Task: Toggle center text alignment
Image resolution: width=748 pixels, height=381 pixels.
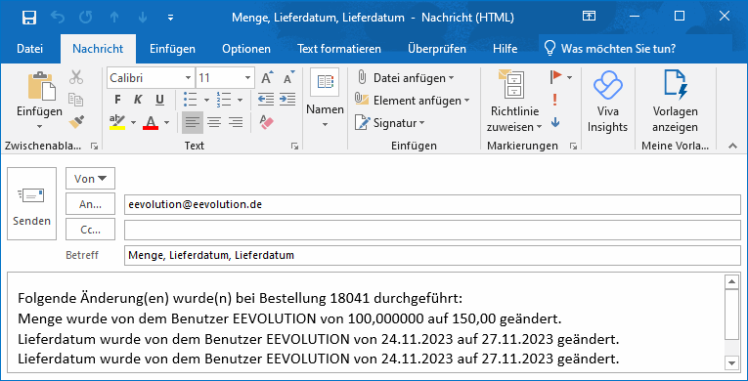Action: [214, 122]
